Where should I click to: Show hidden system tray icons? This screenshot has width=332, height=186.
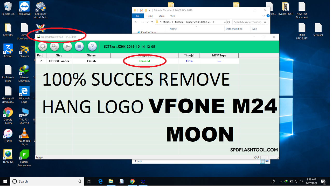coord(281,181)
